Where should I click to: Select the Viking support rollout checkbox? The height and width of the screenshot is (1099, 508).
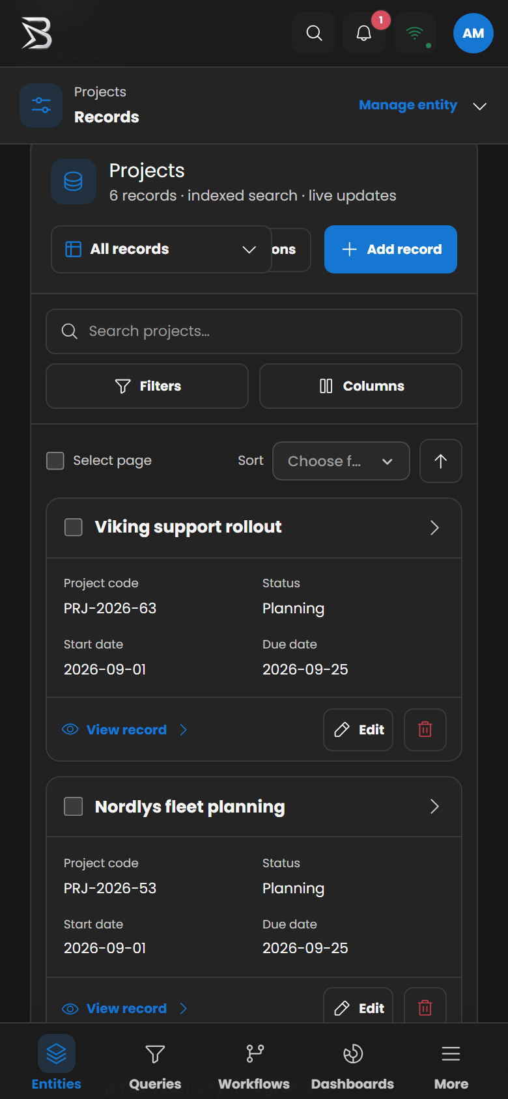(x=74, y=527)
